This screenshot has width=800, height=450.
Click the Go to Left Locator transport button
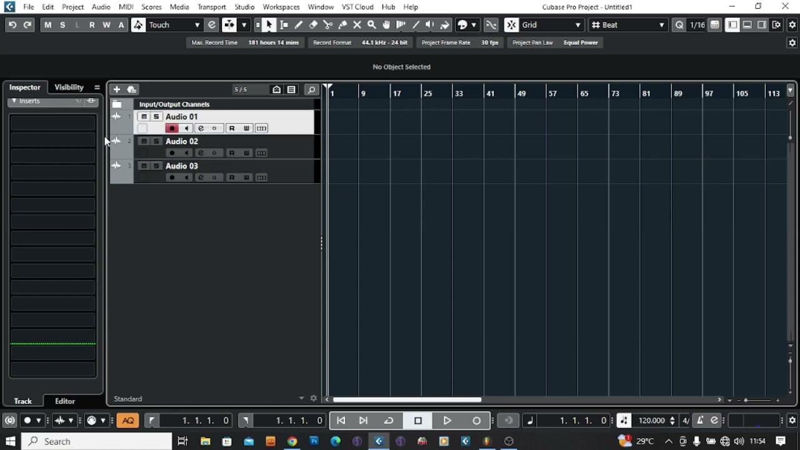coord(341,421)
